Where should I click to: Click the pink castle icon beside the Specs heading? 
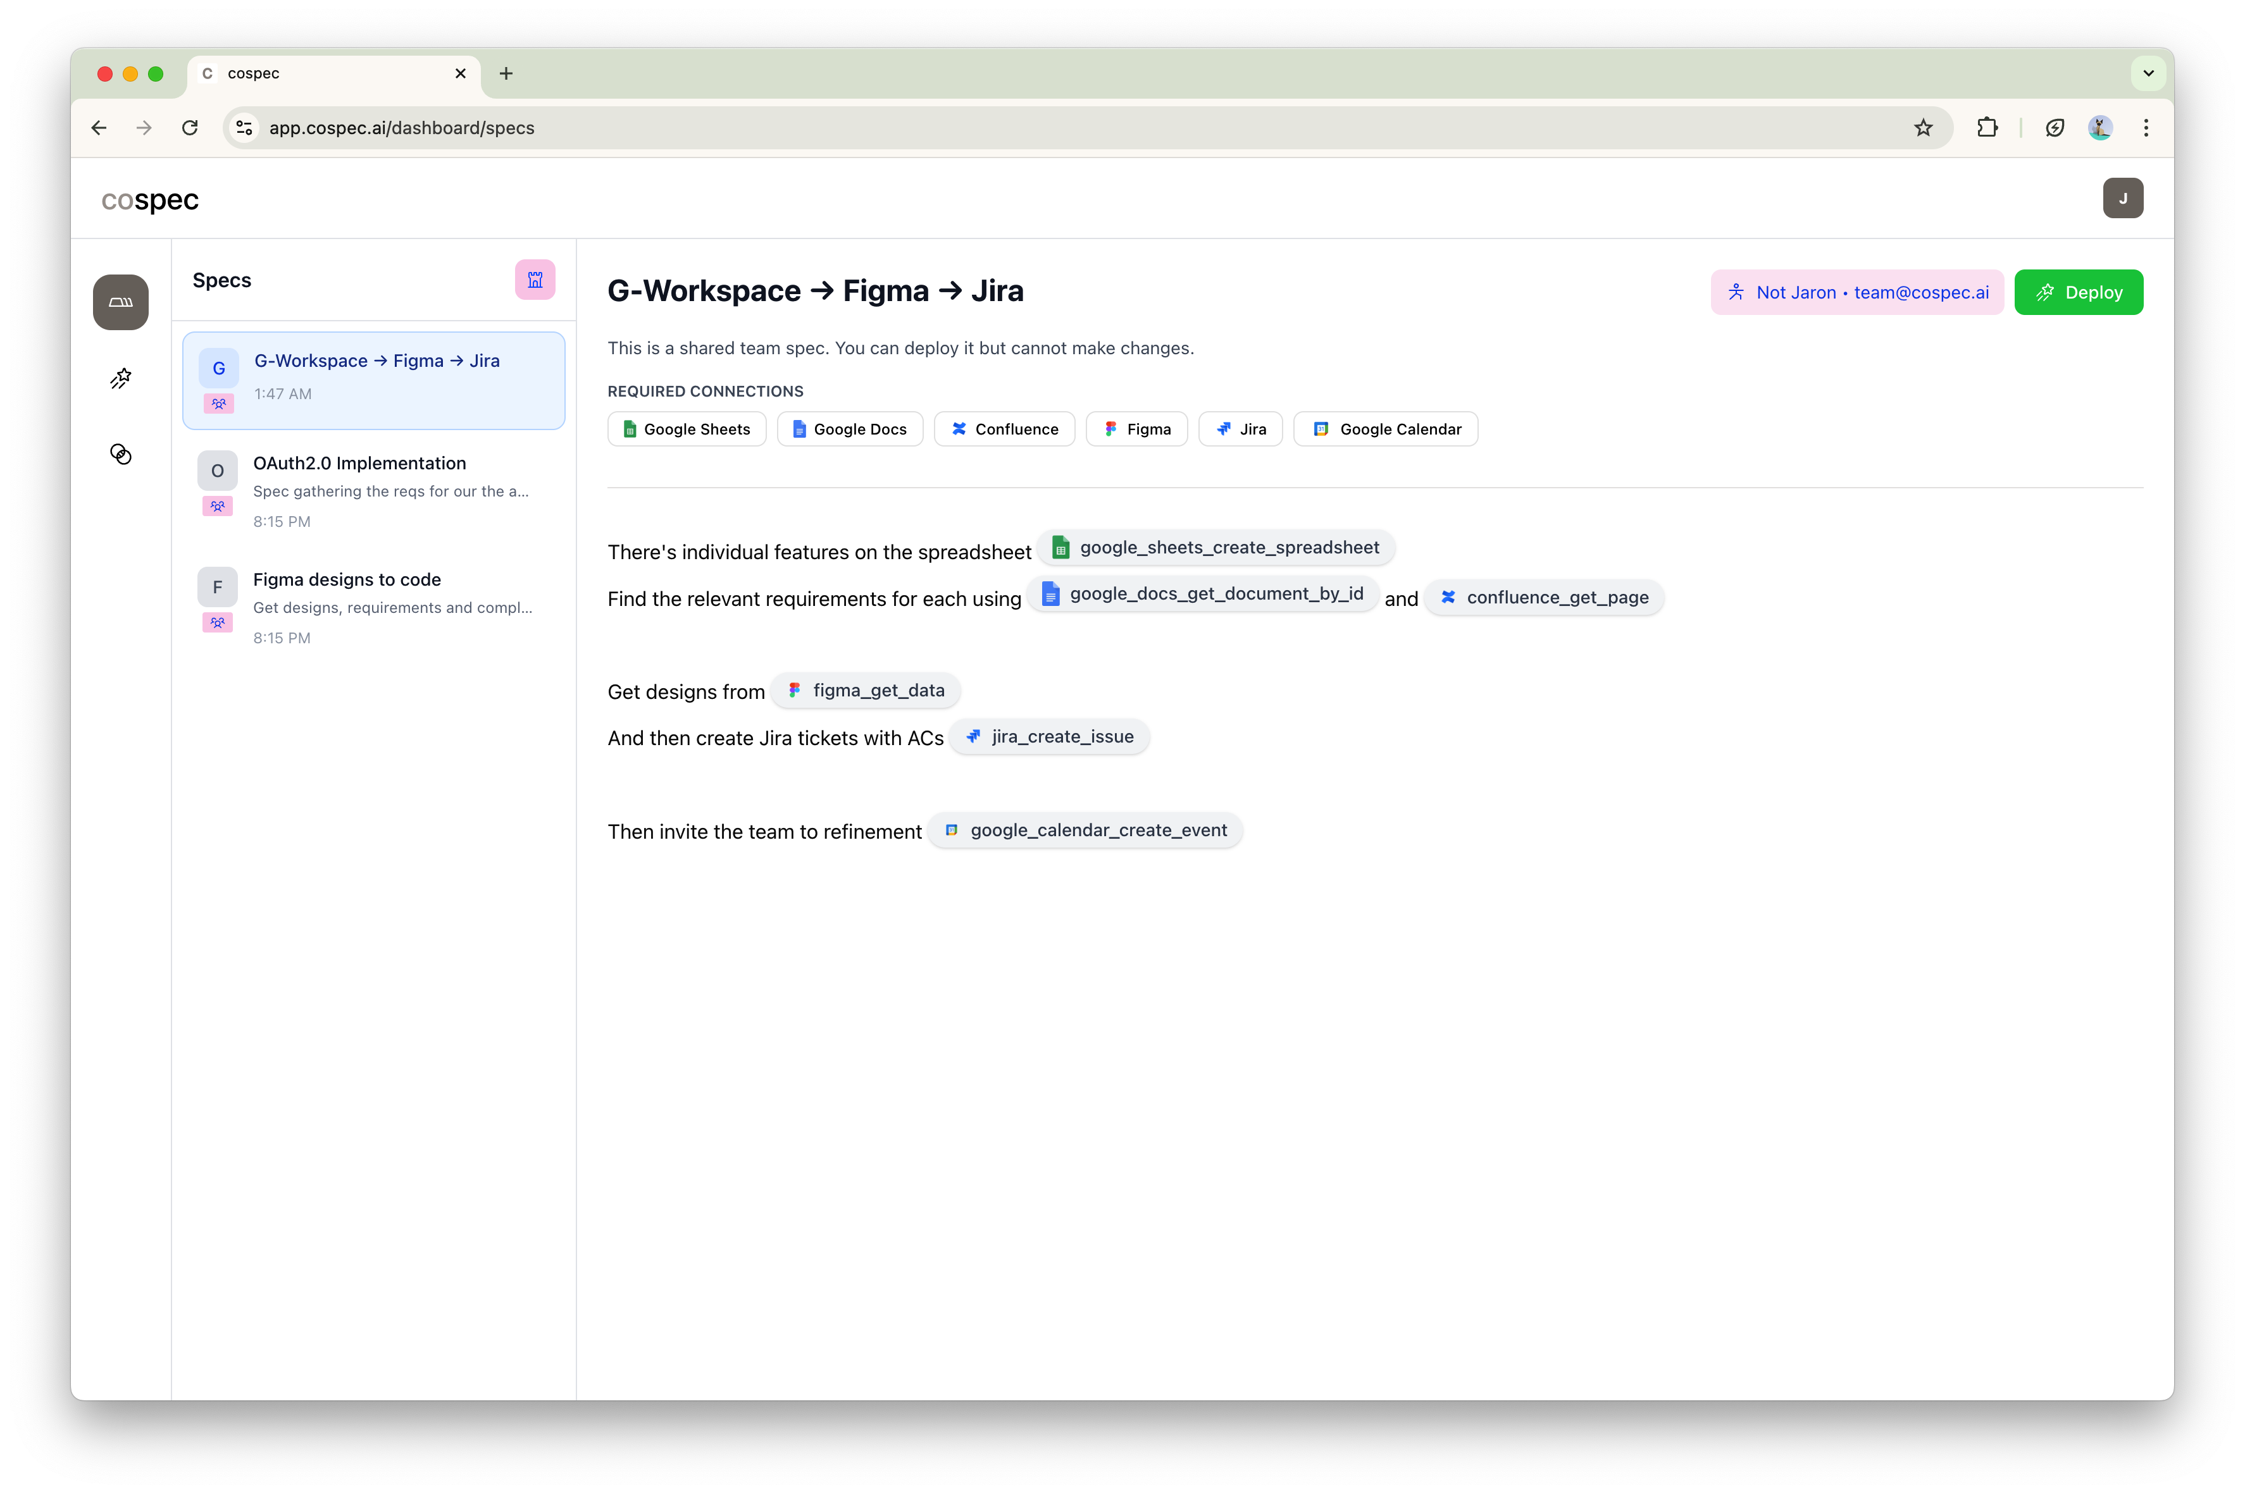pyautogui.click(x=535, y=280)
